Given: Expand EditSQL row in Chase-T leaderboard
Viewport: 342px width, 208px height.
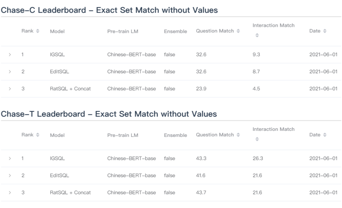Looking at the screenshot, I should (10, 175).
